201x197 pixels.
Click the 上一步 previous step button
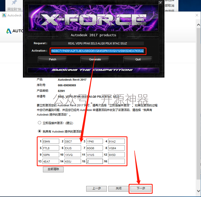pos(97,189)
